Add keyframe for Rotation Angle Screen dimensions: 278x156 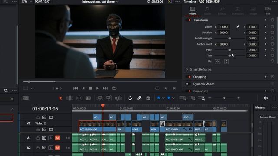click(x=265, y=38)
